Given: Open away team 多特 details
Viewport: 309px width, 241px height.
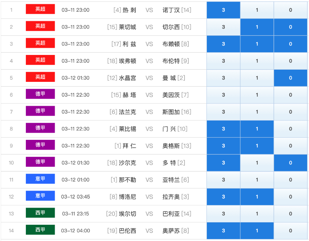Looking at the screenshot, I should (169, 163).
